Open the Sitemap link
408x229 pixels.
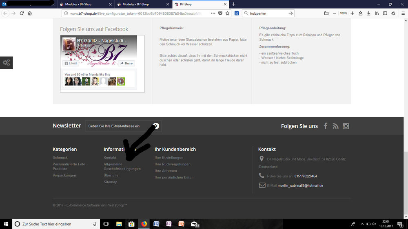(x=111, y=182)
